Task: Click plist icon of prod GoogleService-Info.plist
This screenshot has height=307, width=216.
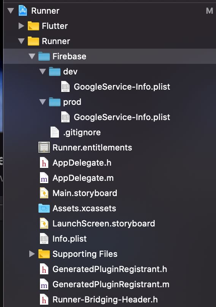Action: click(65, 117)
